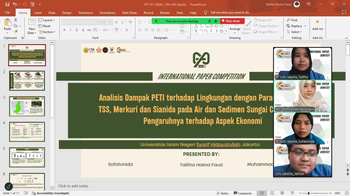Click to add notes area
The image size is (350, 196).
(73, 186)
